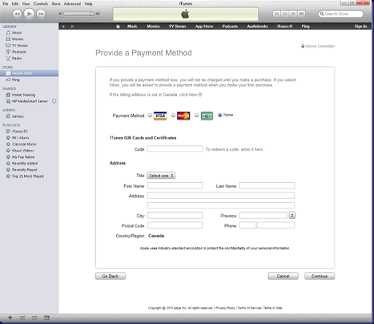The width and height of the screenshot is (374, 324).
Task: Click the Play button in iTunes controls
Action: [x=29, y=14]
